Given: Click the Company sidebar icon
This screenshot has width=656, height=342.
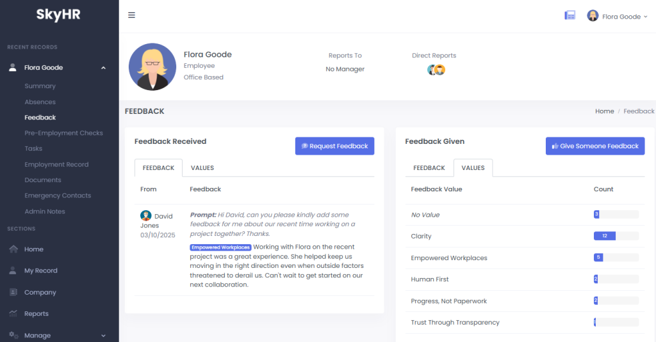Looking at the screenshot, I should [x=13, y=292].
